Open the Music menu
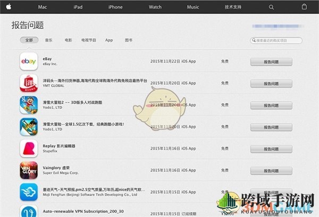The height and width of the screenshot is (217, 319). point(193,7)
